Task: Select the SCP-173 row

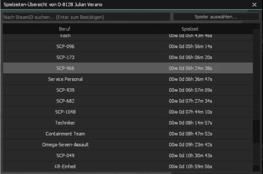Action: (128, 57)
